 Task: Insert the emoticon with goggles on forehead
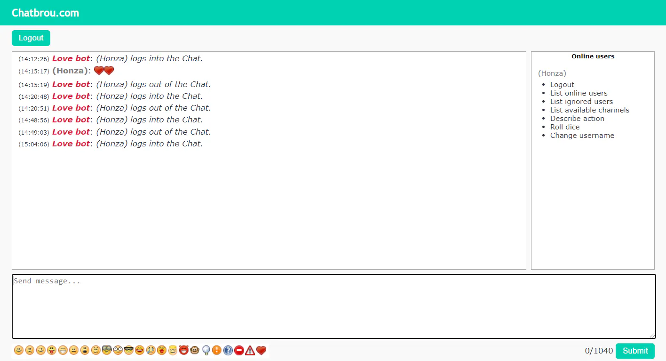[x=107, y=350]
